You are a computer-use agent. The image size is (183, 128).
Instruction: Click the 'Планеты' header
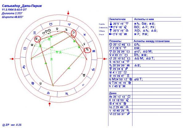tap(115, 41)
